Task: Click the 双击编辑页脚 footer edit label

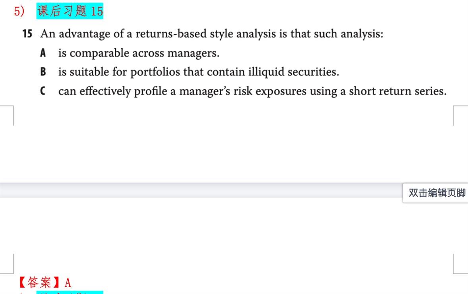Action: point(437,193)
